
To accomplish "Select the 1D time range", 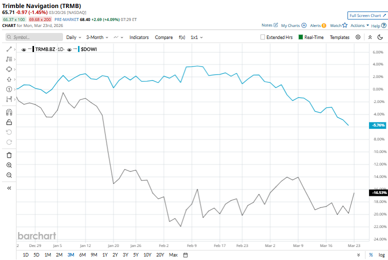I will (25, 255).
